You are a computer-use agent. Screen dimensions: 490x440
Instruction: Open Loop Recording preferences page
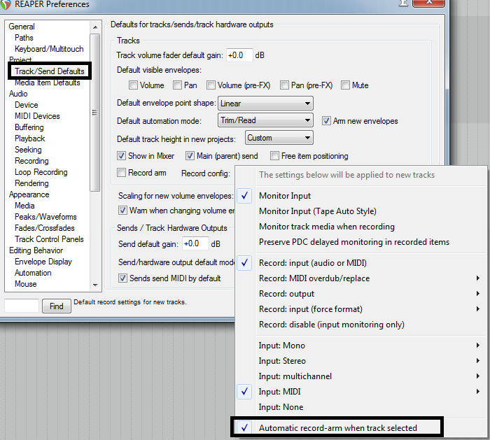click(41, 172)
